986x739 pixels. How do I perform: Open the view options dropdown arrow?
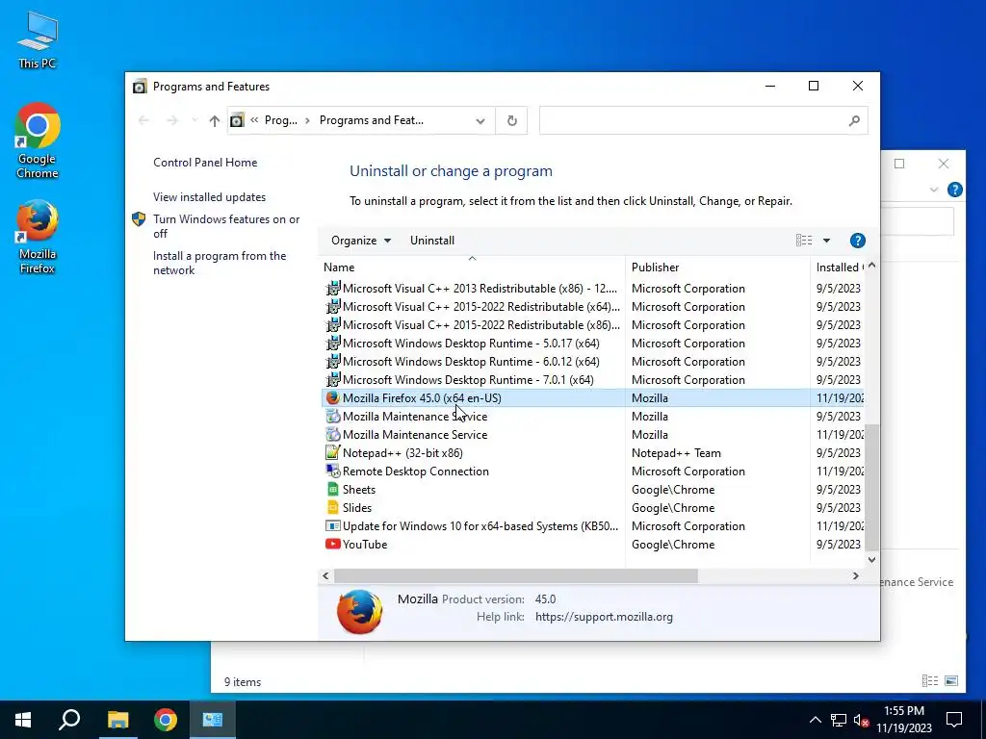pyautogui.click(x=826, y=240)
